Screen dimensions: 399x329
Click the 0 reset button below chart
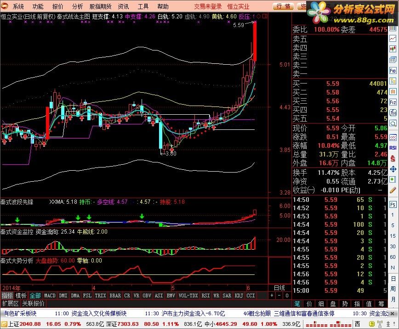point(287,296)
